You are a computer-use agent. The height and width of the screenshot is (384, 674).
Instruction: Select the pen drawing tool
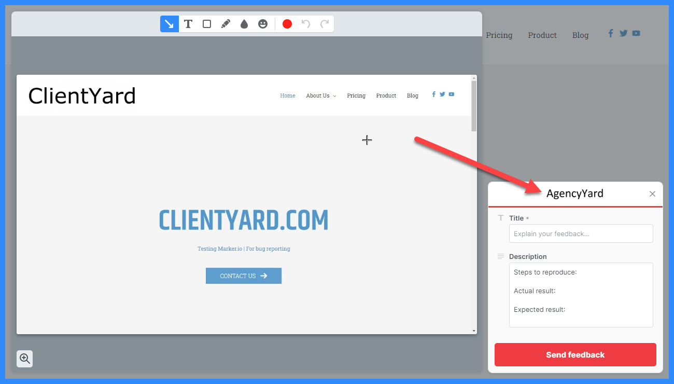[x=226, y=24]
